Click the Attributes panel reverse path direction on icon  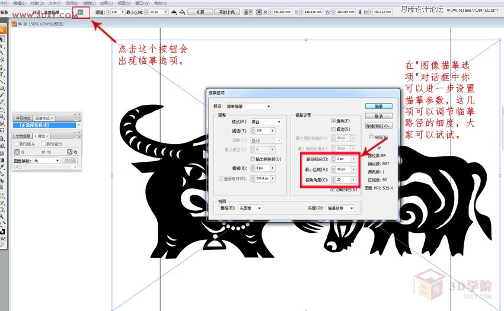[x=49, y=152]
